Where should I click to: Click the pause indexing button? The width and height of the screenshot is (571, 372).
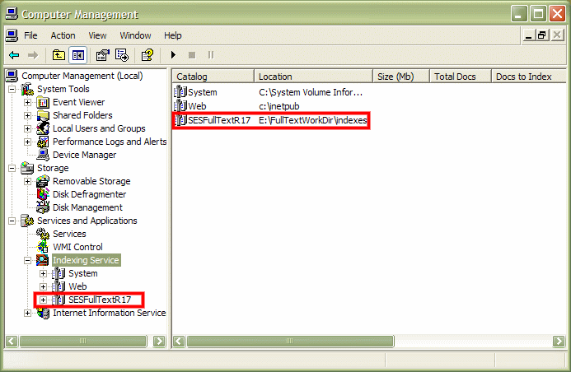[x=211, y=55]
